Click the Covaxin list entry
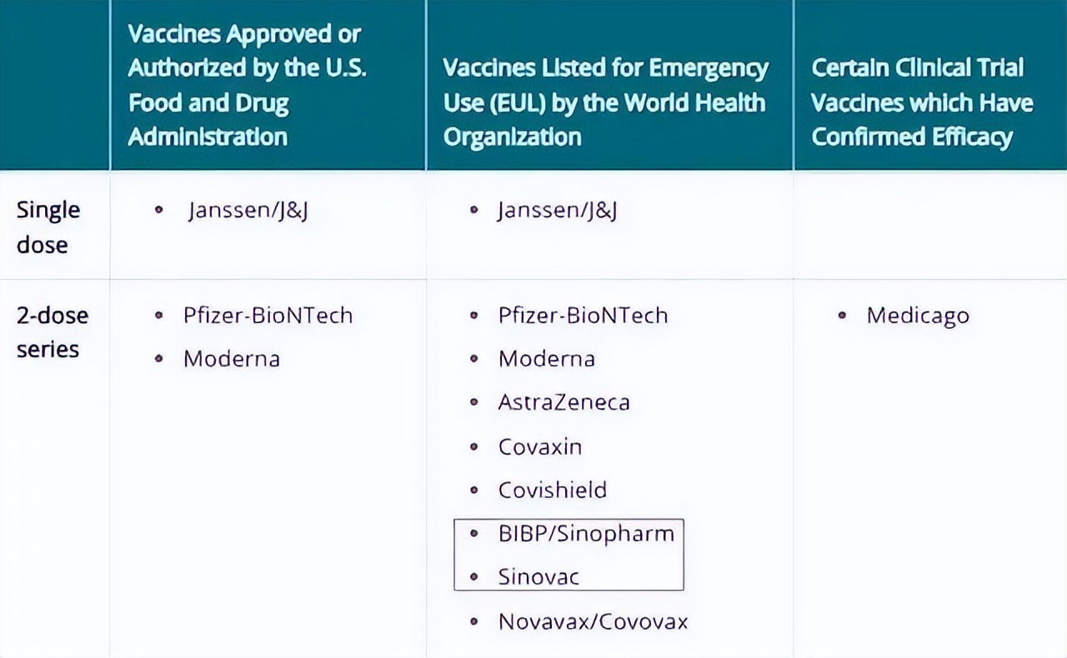This screenshot has height=658, width=1067. [539, 446]
